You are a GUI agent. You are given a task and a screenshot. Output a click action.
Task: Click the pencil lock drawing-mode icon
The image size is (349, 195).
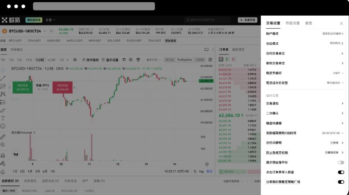(3, 164)
